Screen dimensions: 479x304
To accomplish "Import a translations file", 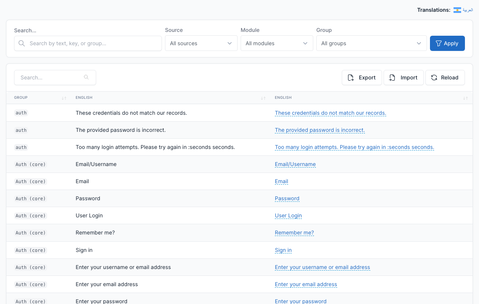I will [x=404, y=78].
